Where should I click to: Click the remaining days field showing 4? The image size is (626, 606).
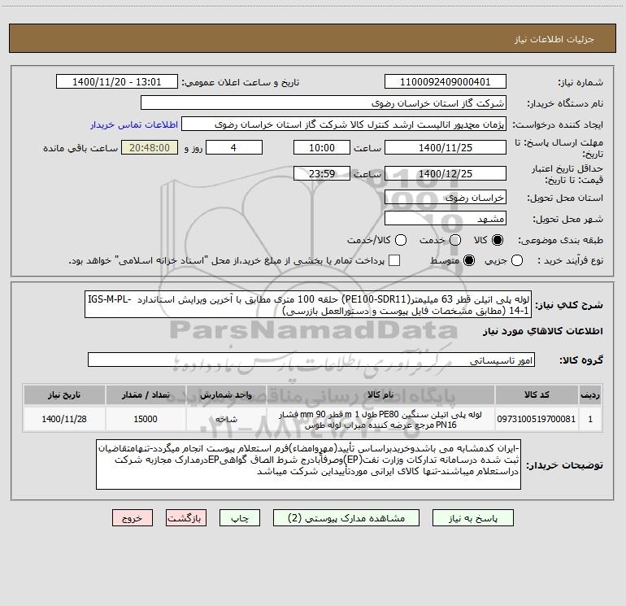tap(234, 147)
